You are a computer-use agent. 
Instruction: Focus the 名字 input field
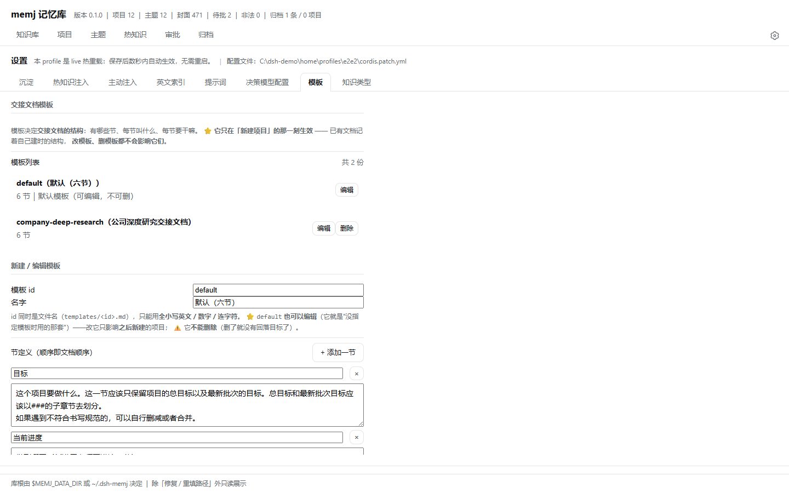tap(278, 302)
